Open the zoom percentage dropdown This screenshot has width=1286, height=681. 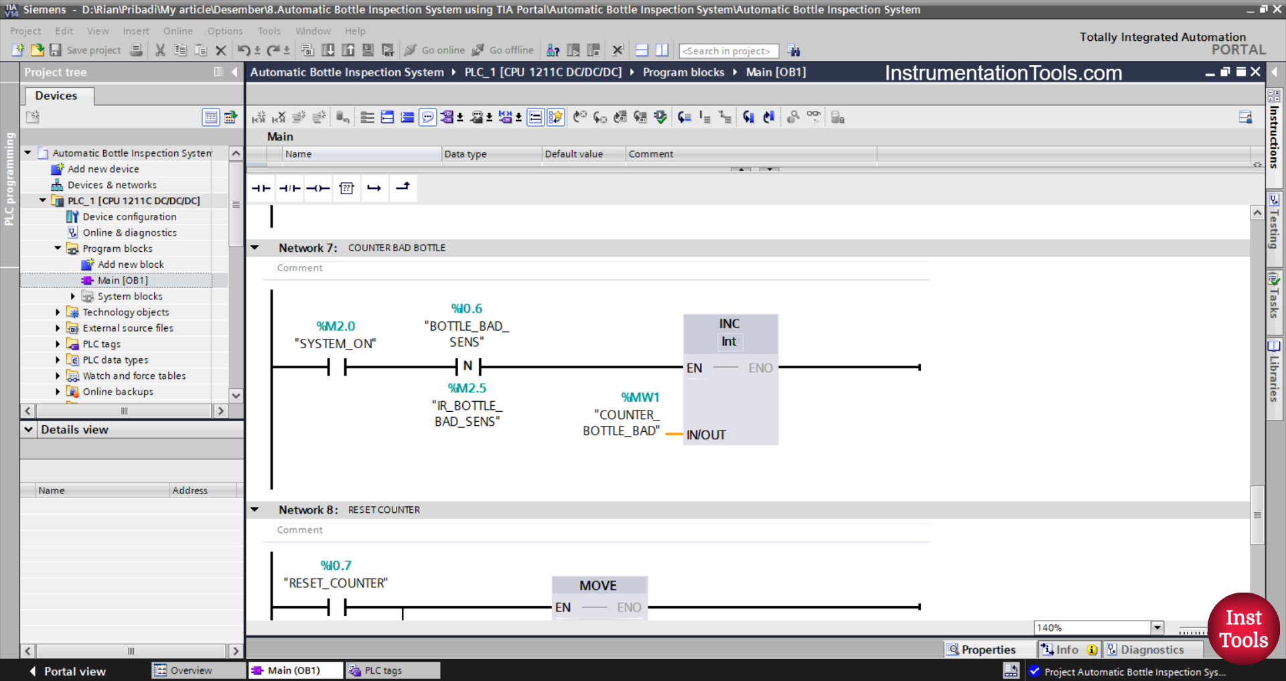pyautogui.click(x=1158, y=627)
